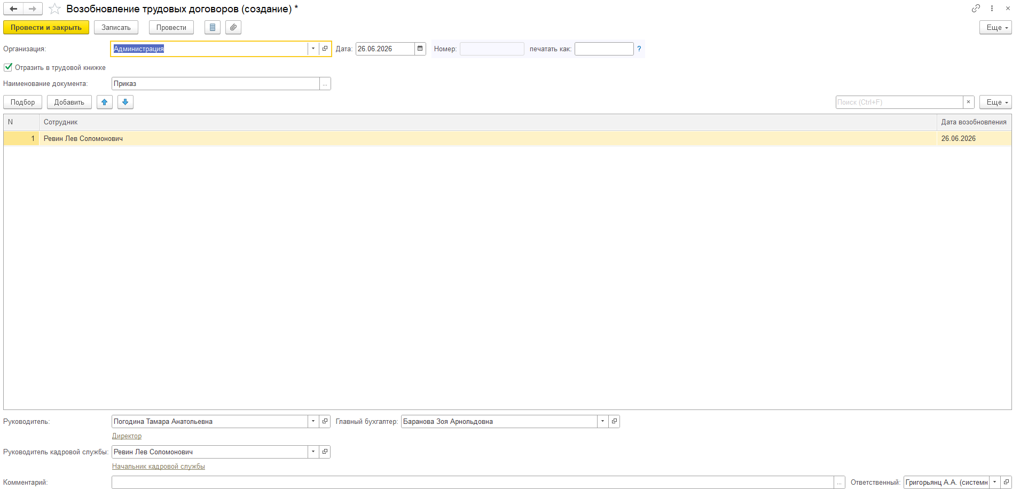The image size is (1020, 489).
Task: Click the Провести button
Action: click(x=171, y=27)
